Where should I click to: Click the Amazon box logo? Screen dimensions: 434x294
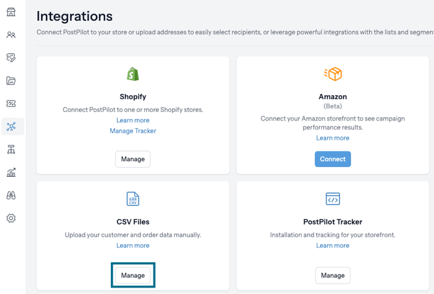click(333, 74)
